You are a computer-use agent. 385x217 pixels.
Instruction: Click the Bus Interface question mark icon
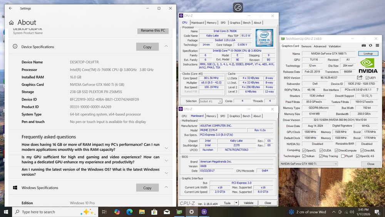click(377, 90)
